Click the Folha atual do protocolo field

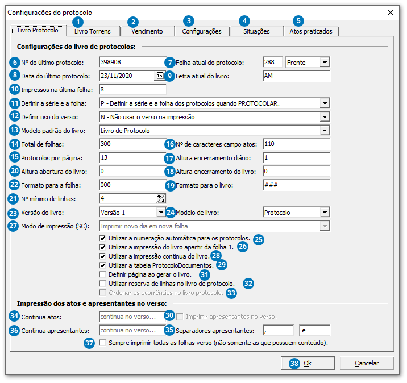pyautogui.click(x=272, y=62)
